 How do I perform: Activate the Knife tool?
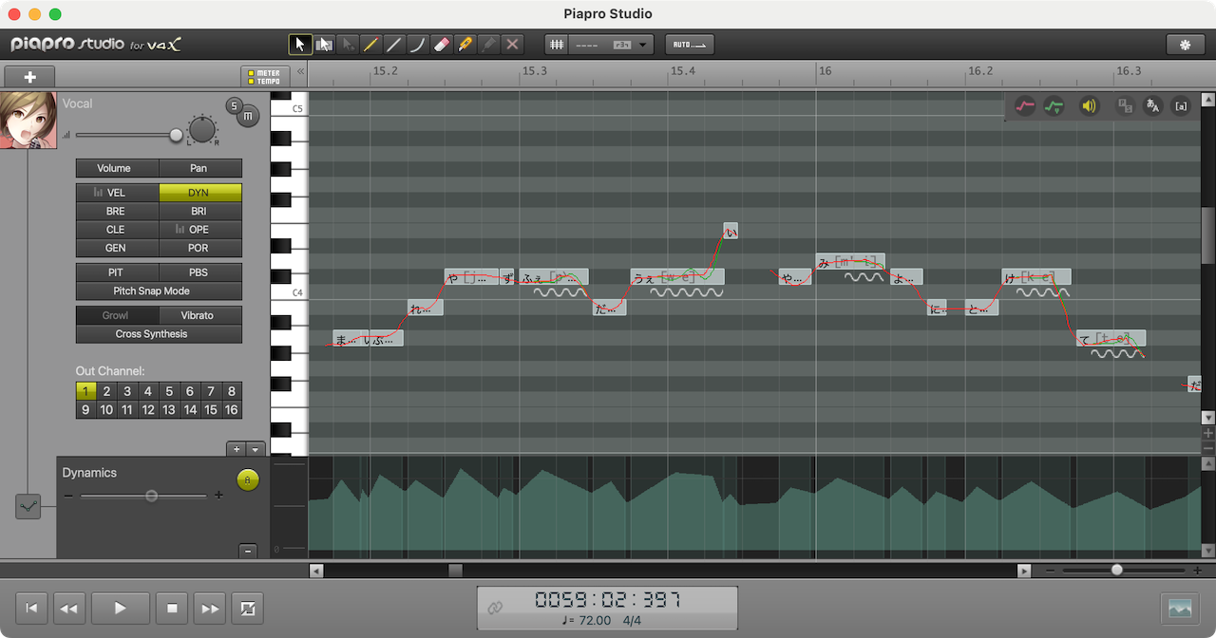pos(465,44)
